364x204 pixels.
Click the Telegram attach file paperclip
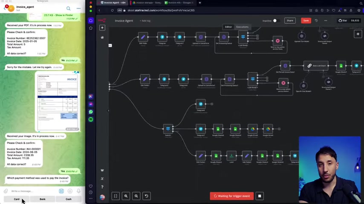(x=6, y=191)
